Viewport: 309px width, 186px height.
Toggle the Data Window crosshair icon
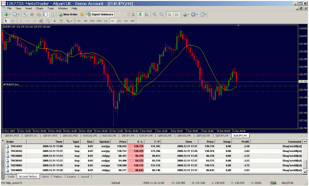click(32, 14)
